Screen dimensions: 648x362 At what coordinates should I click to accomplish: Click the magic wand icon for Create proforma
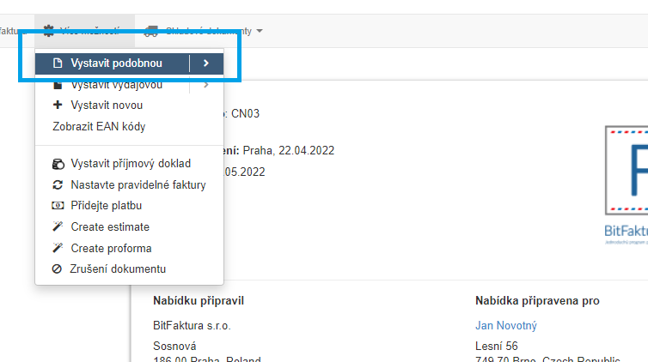click(x=58, y=248)
